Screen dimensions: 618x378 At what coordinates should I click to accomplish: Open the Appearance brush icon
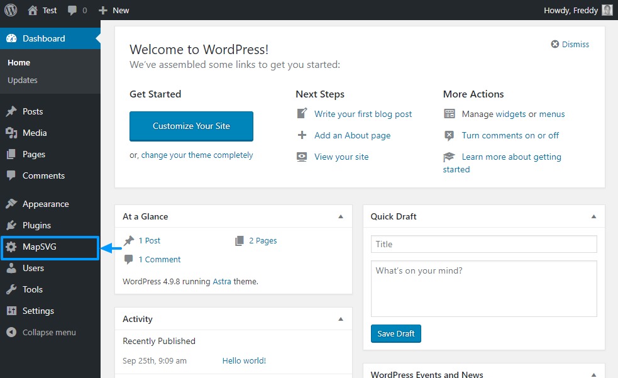pos(11,204)
